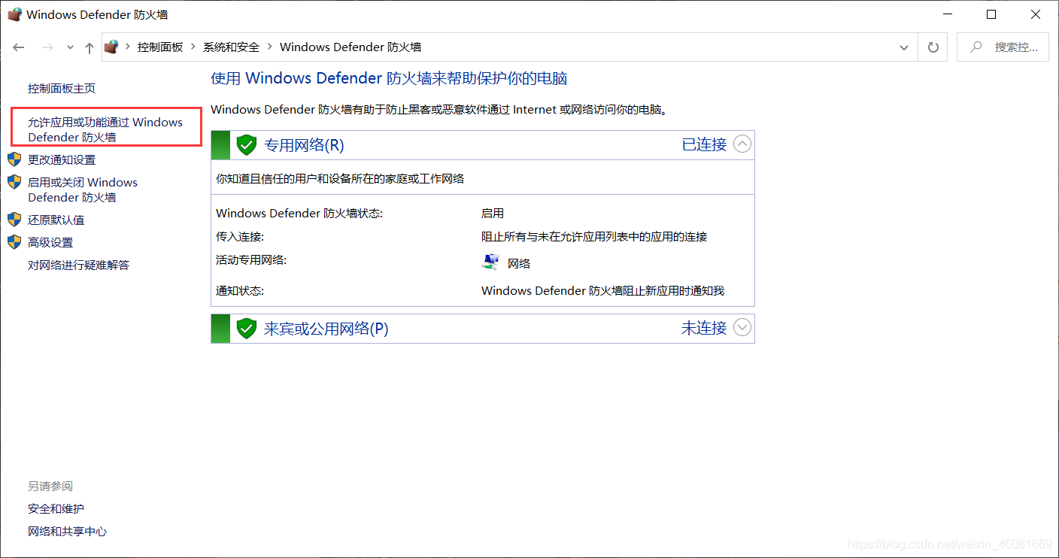Click green shield icon for 来宾或公用网络
This screenshot has width=1059, height=558.
point(247,329)
